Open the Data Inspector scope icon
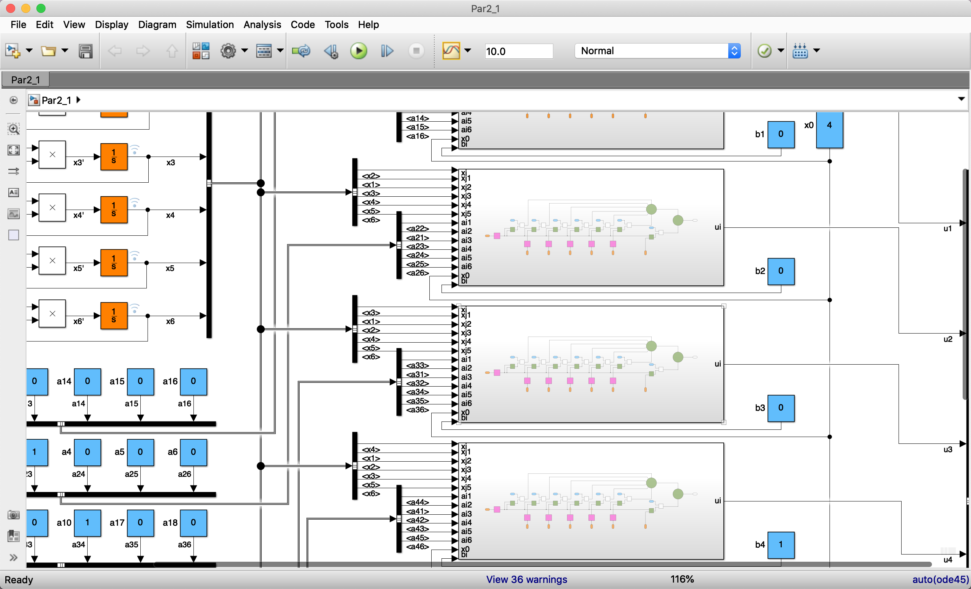The height and width of the screenshot is (589, 971). [x=451, y=51]
